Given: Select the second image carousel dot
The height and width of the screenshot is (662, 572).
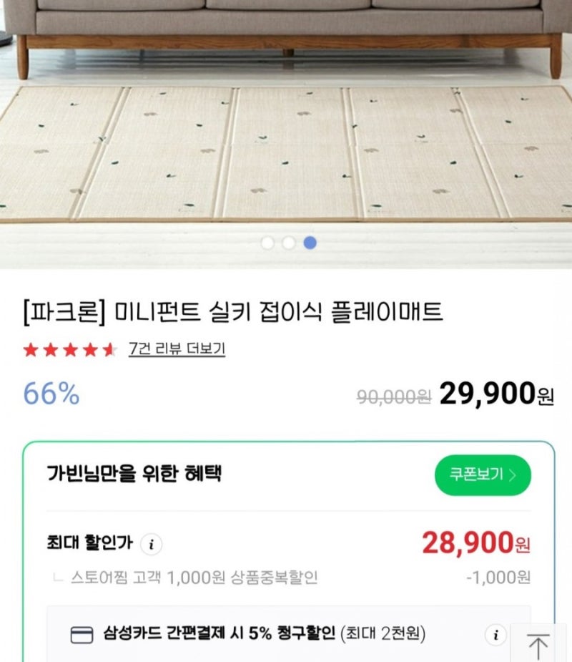Looking at the screenshot, I should 288,243.
